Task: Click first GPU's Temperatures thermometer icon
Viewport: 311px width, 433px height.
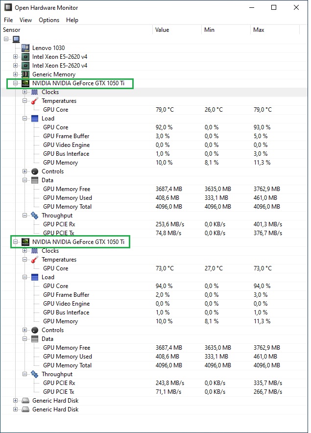Action: click(34, 101)
